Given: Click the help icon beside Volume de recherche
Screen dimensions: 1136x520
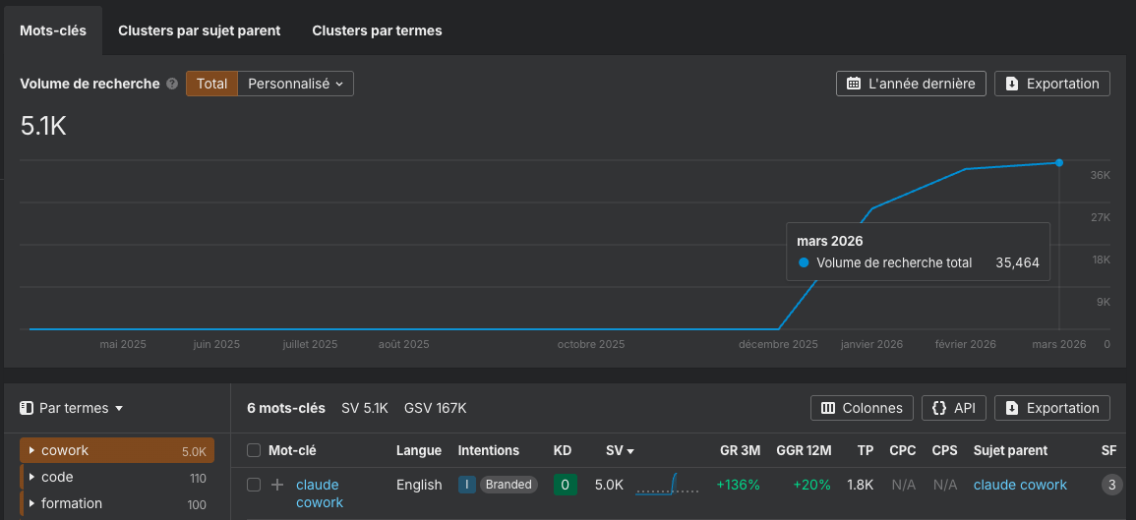Looking at the screenshot, I should (x=172, y=84).
